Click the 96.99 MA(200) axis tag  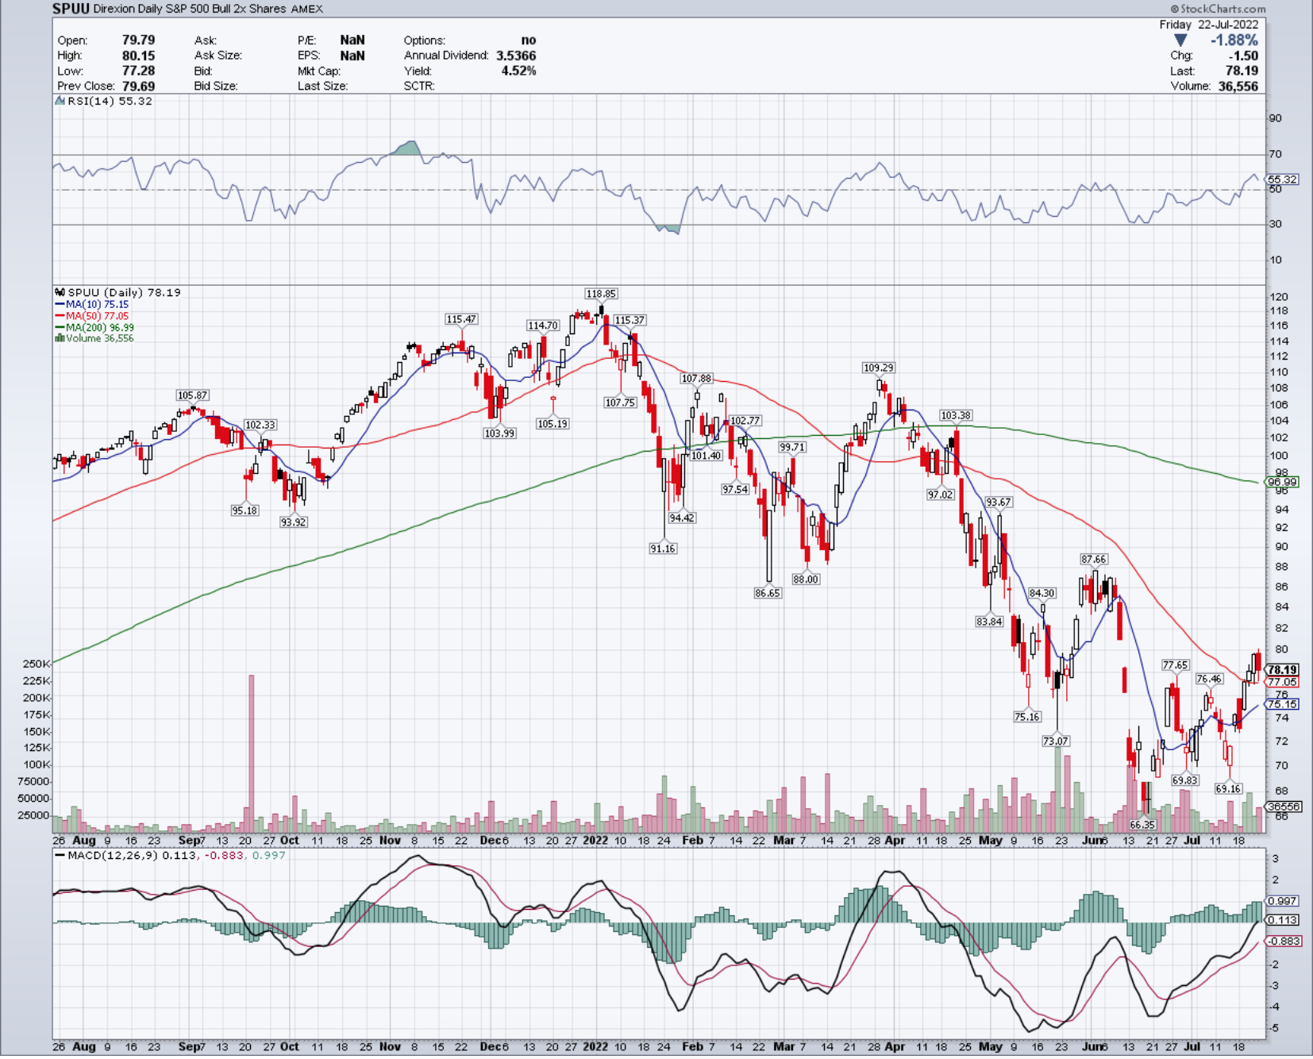coord(1282,482)
